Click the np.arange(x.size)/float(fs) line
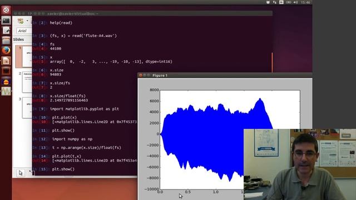 [87, 148]
